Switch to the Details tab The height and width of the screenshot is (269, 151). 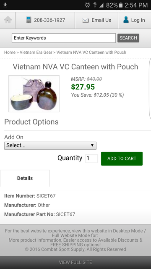coord(25,178)
